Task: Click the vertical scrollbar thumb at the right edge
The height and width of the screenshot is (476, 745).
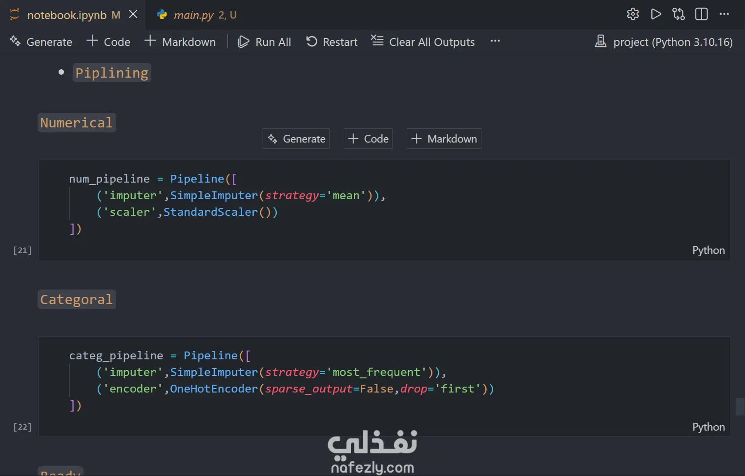Action: coord(740,407)
